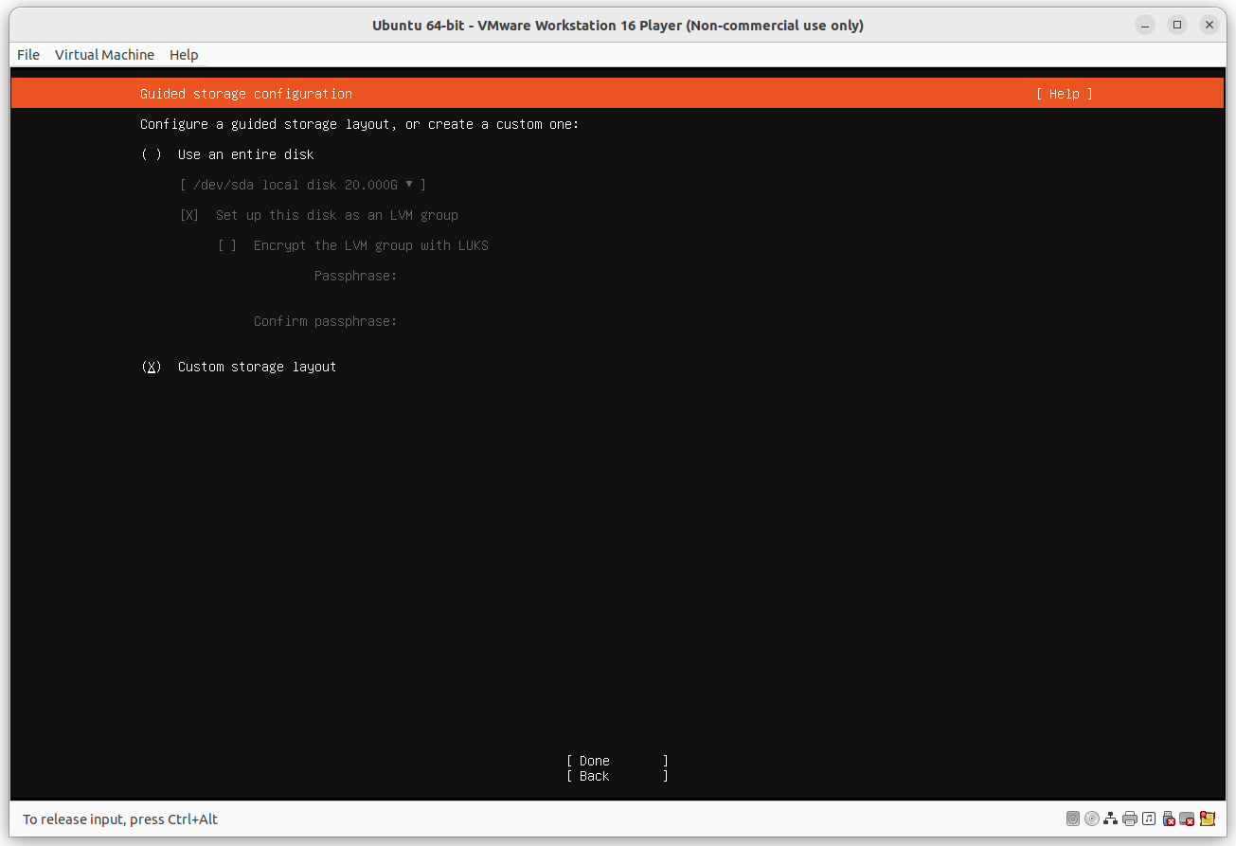The image size is (1236, 846).
Task: Click the CD/DVD drive status icon
Action: point(1091,819)
